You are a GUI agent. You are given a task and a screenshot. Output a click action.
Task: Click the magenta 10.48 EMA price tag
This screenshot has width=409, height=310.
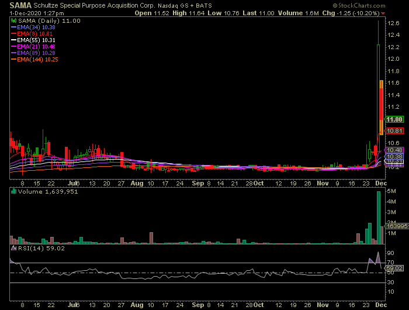(394, 150)
